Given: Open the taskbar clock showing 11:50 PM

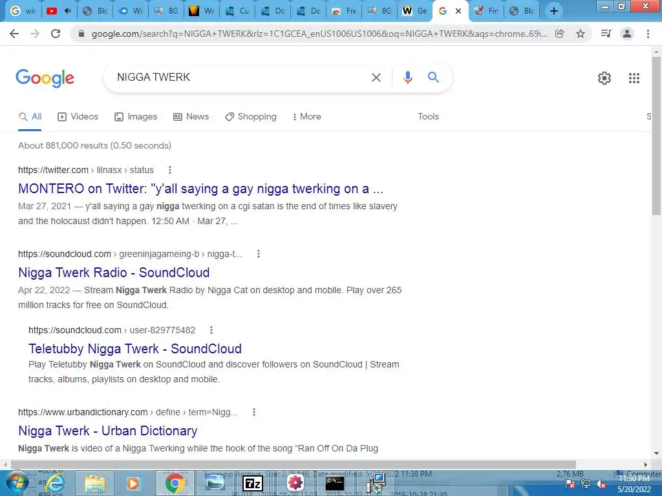Looking at the screenshot, I should click(x=635, y=484).
